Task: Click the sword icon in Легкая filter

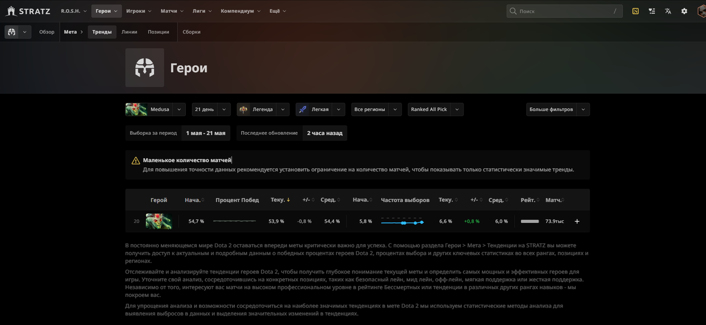Action: point(302,109)
